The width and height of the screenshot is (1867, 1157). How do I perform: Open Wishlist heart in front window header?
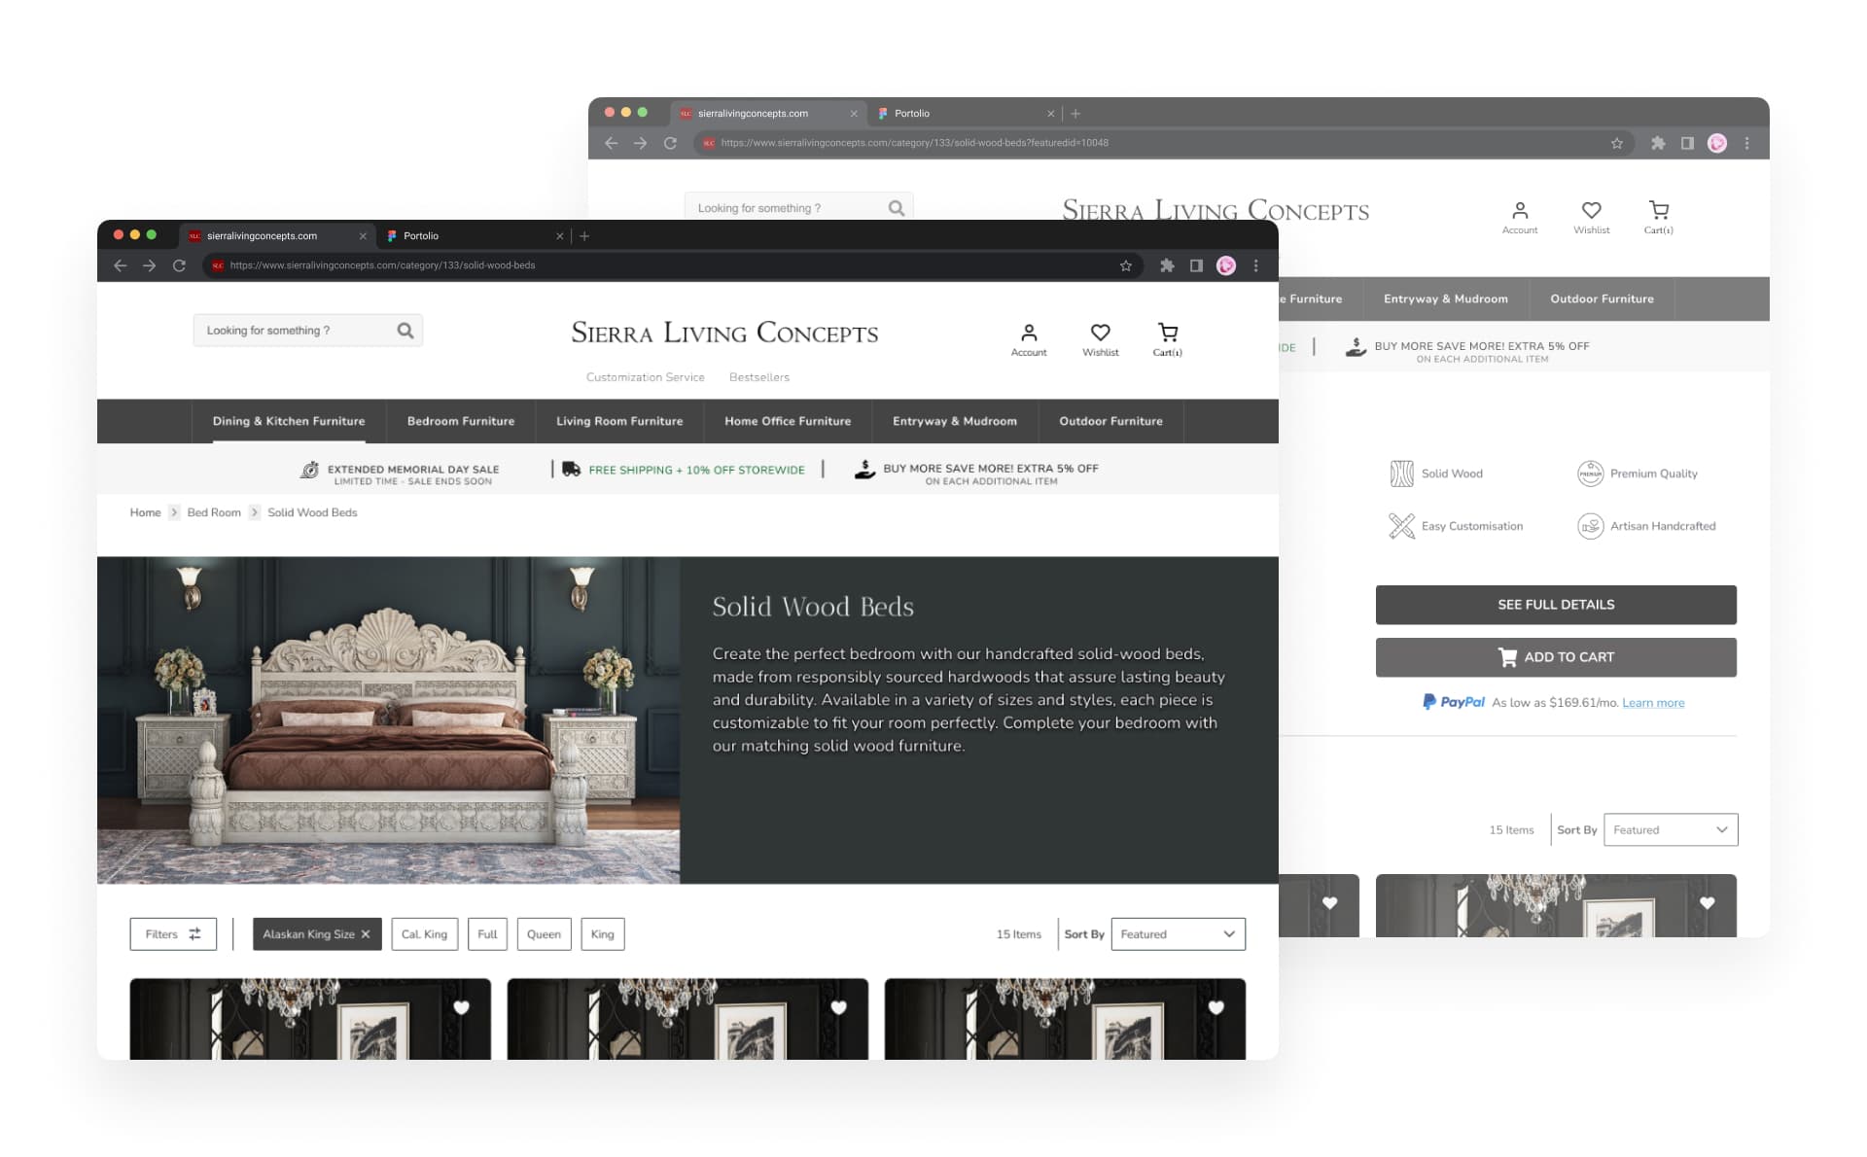[1100, 333]
